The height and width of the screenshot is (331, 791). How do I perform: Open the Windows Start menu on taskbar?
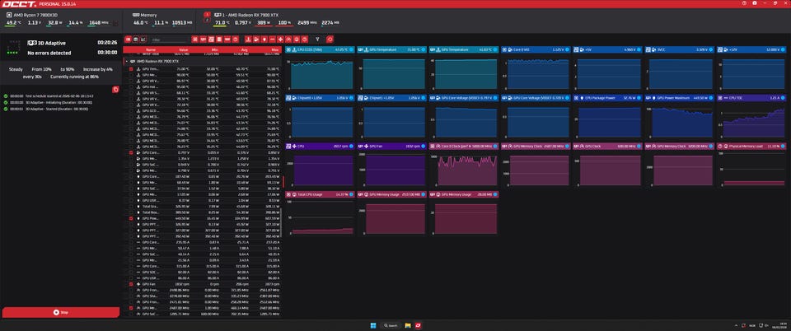(373, 325)
